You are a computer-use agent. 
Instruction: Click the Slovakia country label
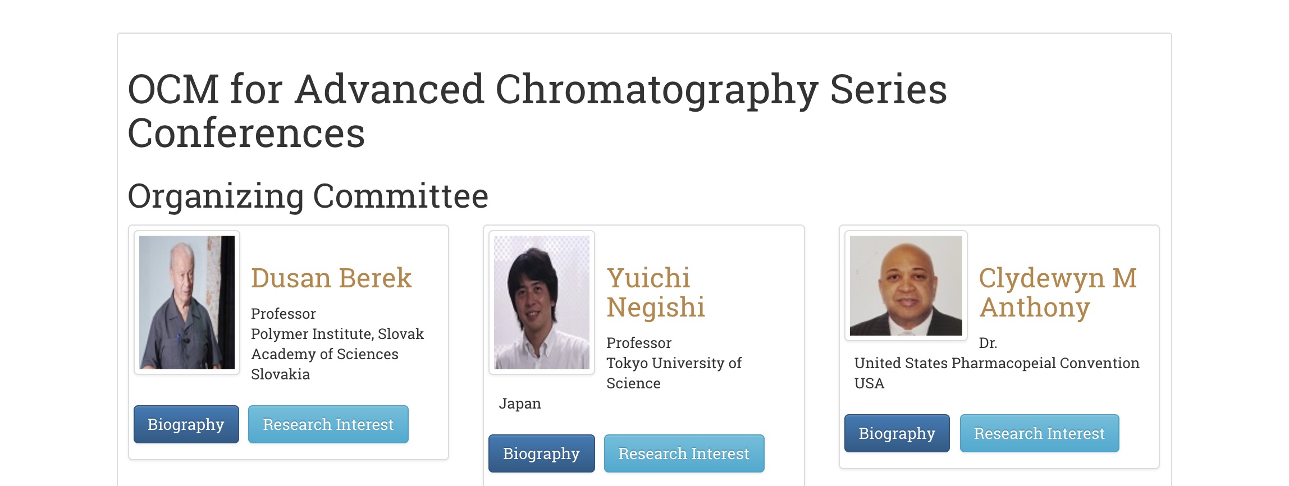click(280, 374)
